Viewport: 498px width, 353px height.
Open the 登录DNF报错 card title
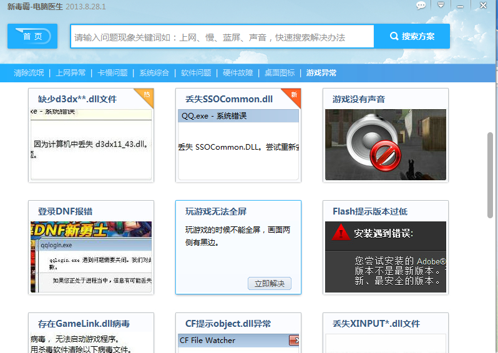tap(65, 211)
